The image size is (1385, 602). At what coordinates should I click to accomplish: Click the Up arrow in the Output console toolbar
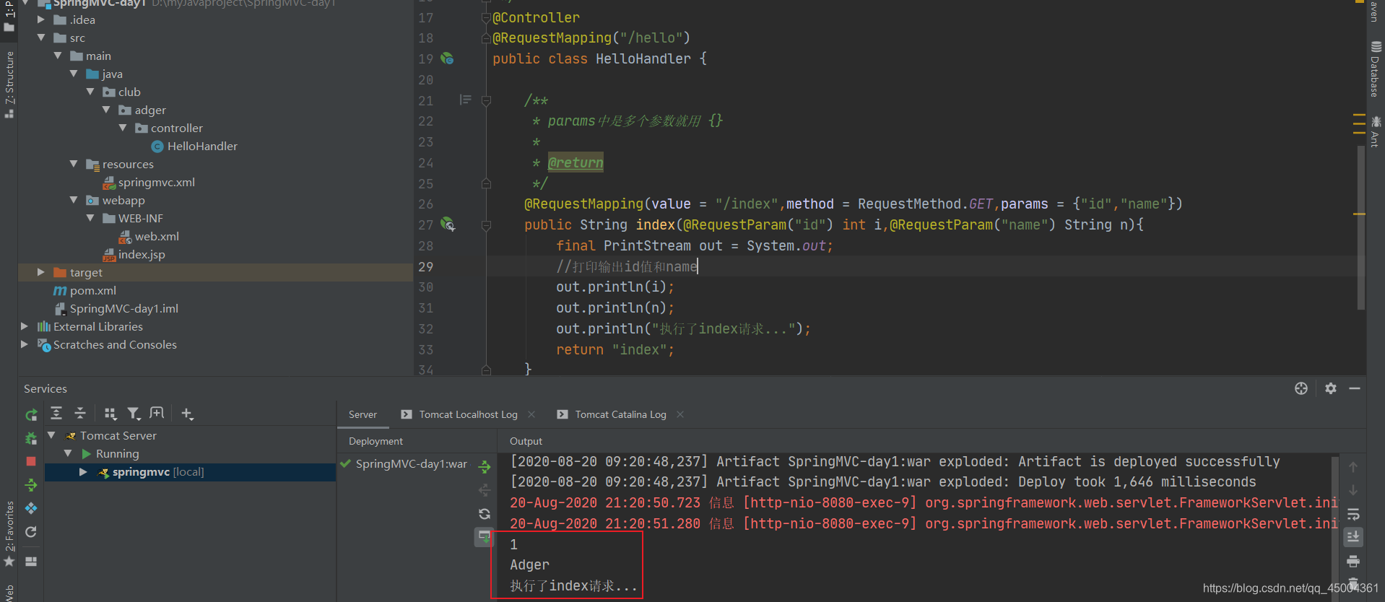pos(1353,467)
